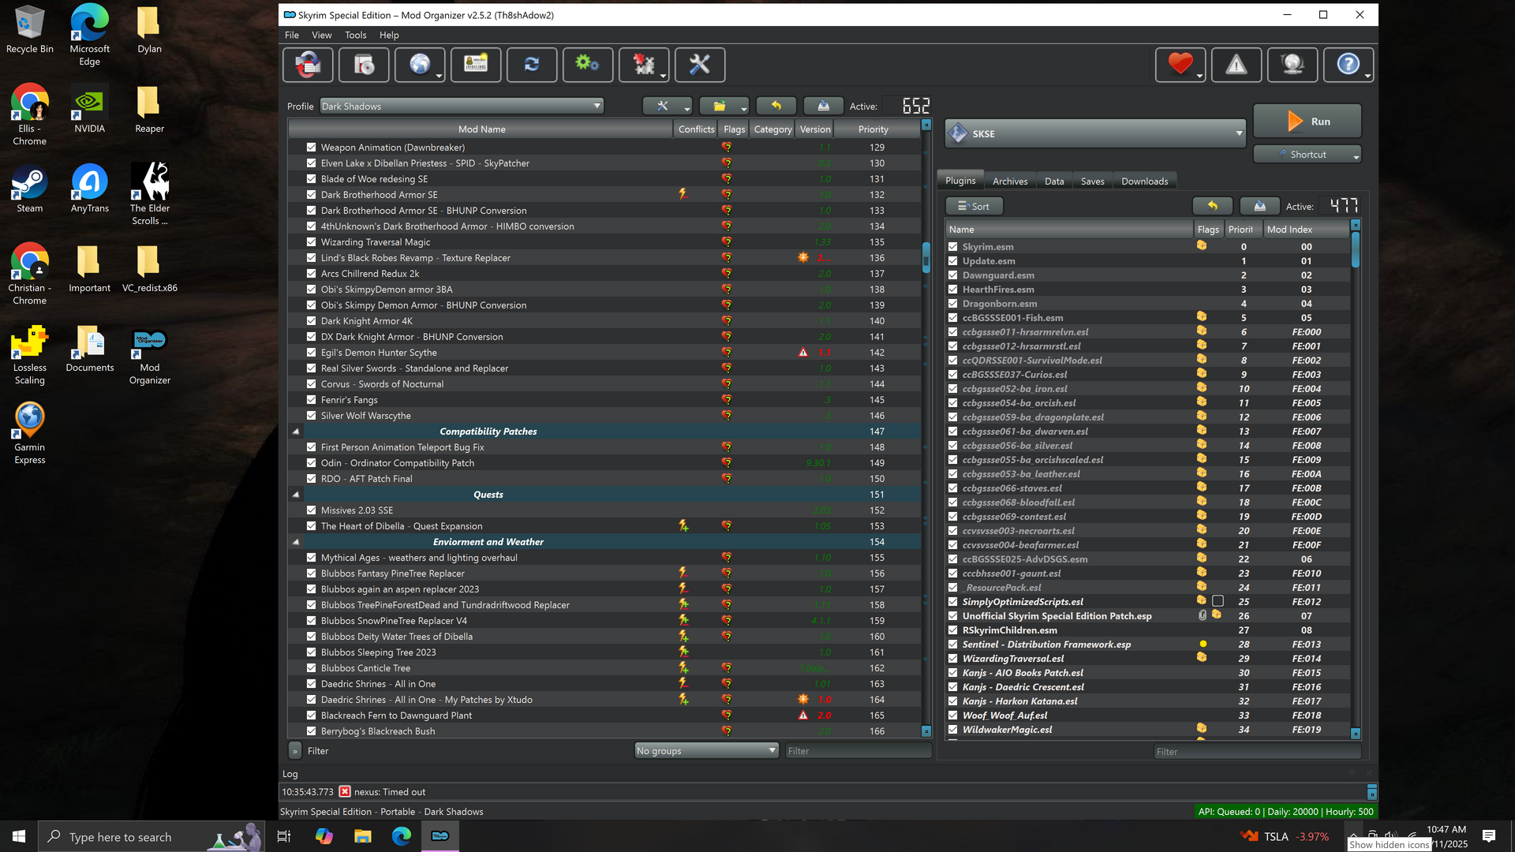Click the mod list create backup icon
Image resolution: width=1515 pixels, height=852 pixels.
point(823,106)
